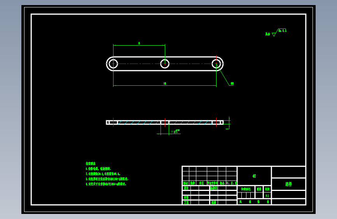Click the '45' material cell in title block
The image size is (337, 219).
[254, 176]
